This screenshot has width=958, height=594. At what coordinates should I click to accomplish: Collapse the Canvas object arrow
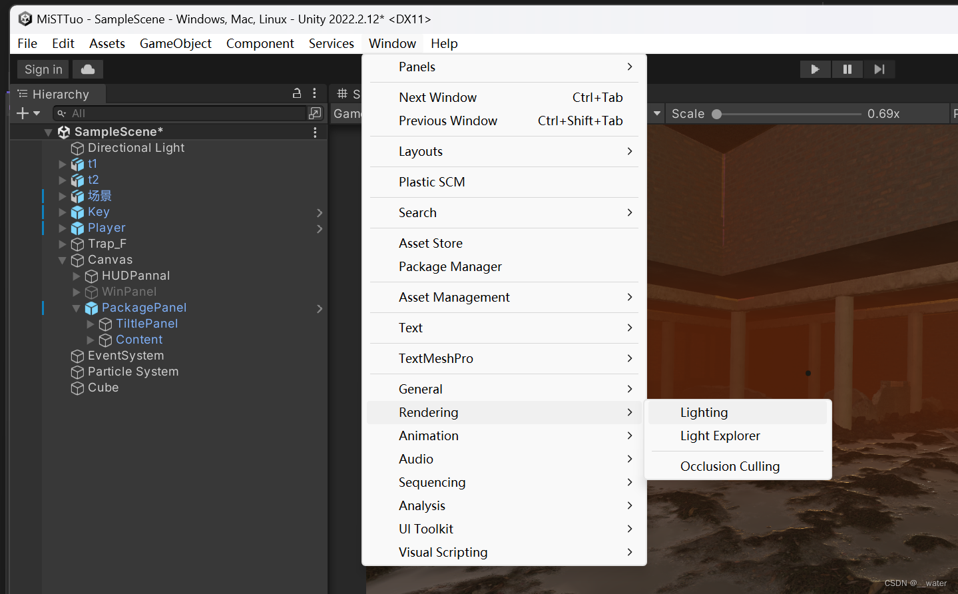pos(63,260)
